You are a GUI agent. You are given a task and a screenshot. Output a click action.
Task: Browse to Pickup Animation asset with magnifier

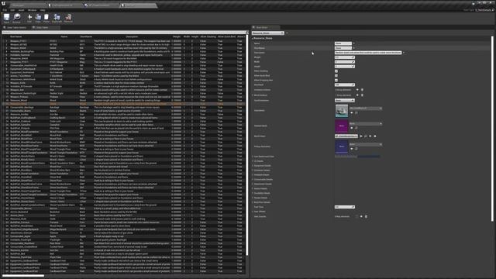pyautogui.click(x=356, y=149)
